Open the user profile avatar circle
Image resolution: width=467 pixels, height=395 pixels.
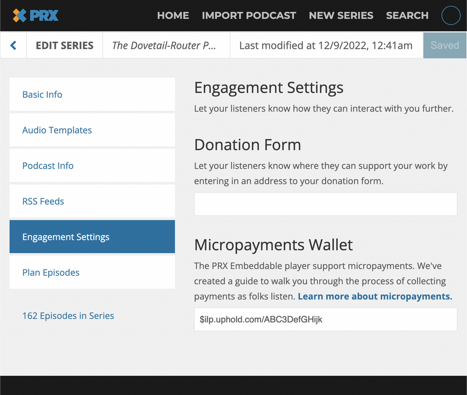pyautogui.click(x=451, y=15)
